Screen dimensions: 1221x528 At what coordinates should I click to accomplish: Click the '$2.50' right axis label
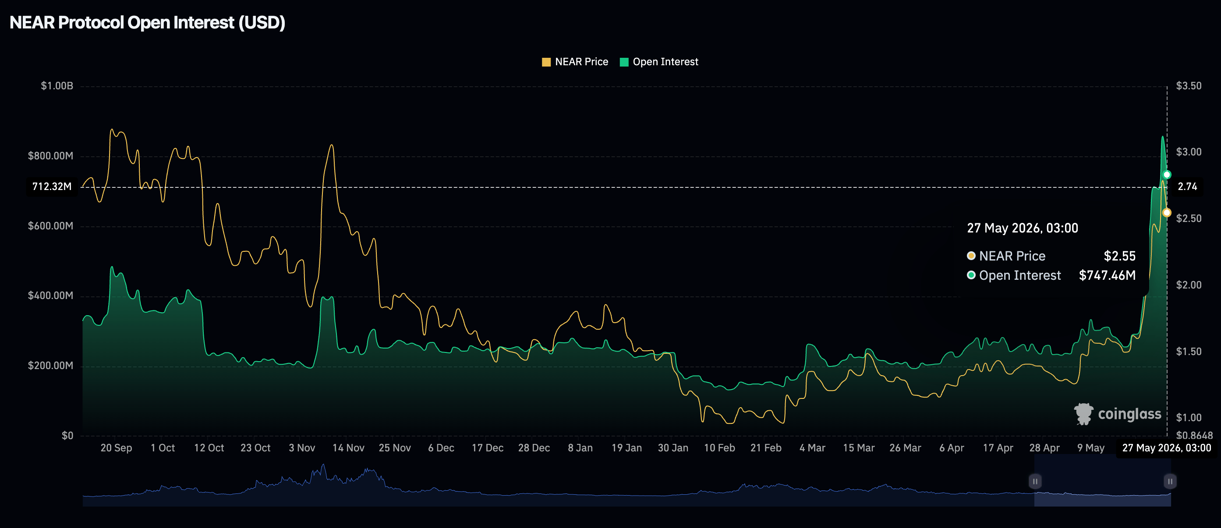point(1189,218)
